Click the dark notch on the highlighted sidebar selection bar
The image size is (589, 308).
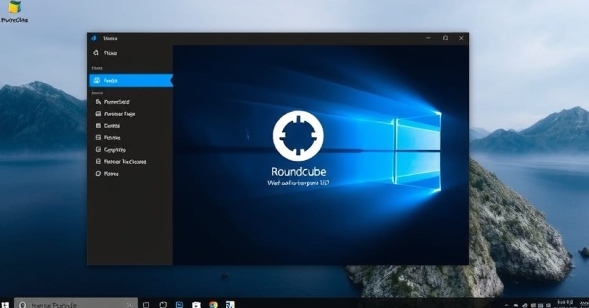(x=170, y=80)
